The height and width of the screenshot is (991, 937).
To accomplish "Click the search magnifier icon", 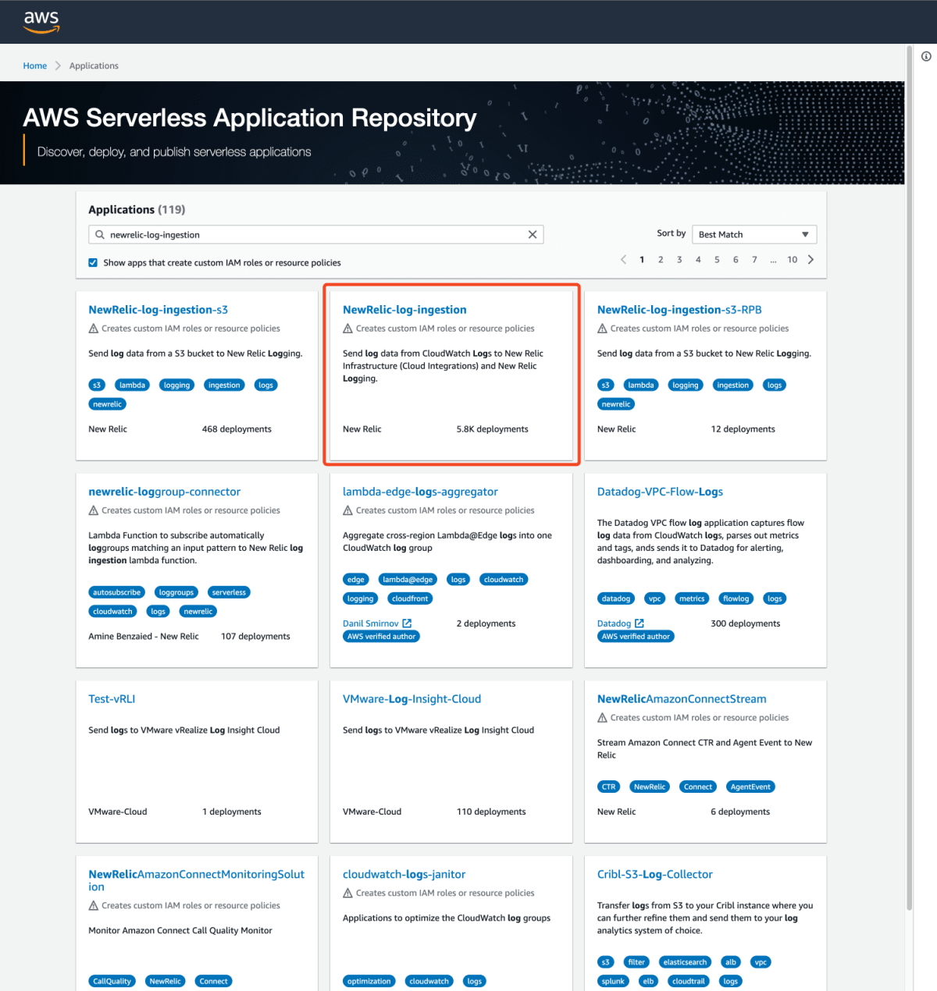I will (100, 235).
